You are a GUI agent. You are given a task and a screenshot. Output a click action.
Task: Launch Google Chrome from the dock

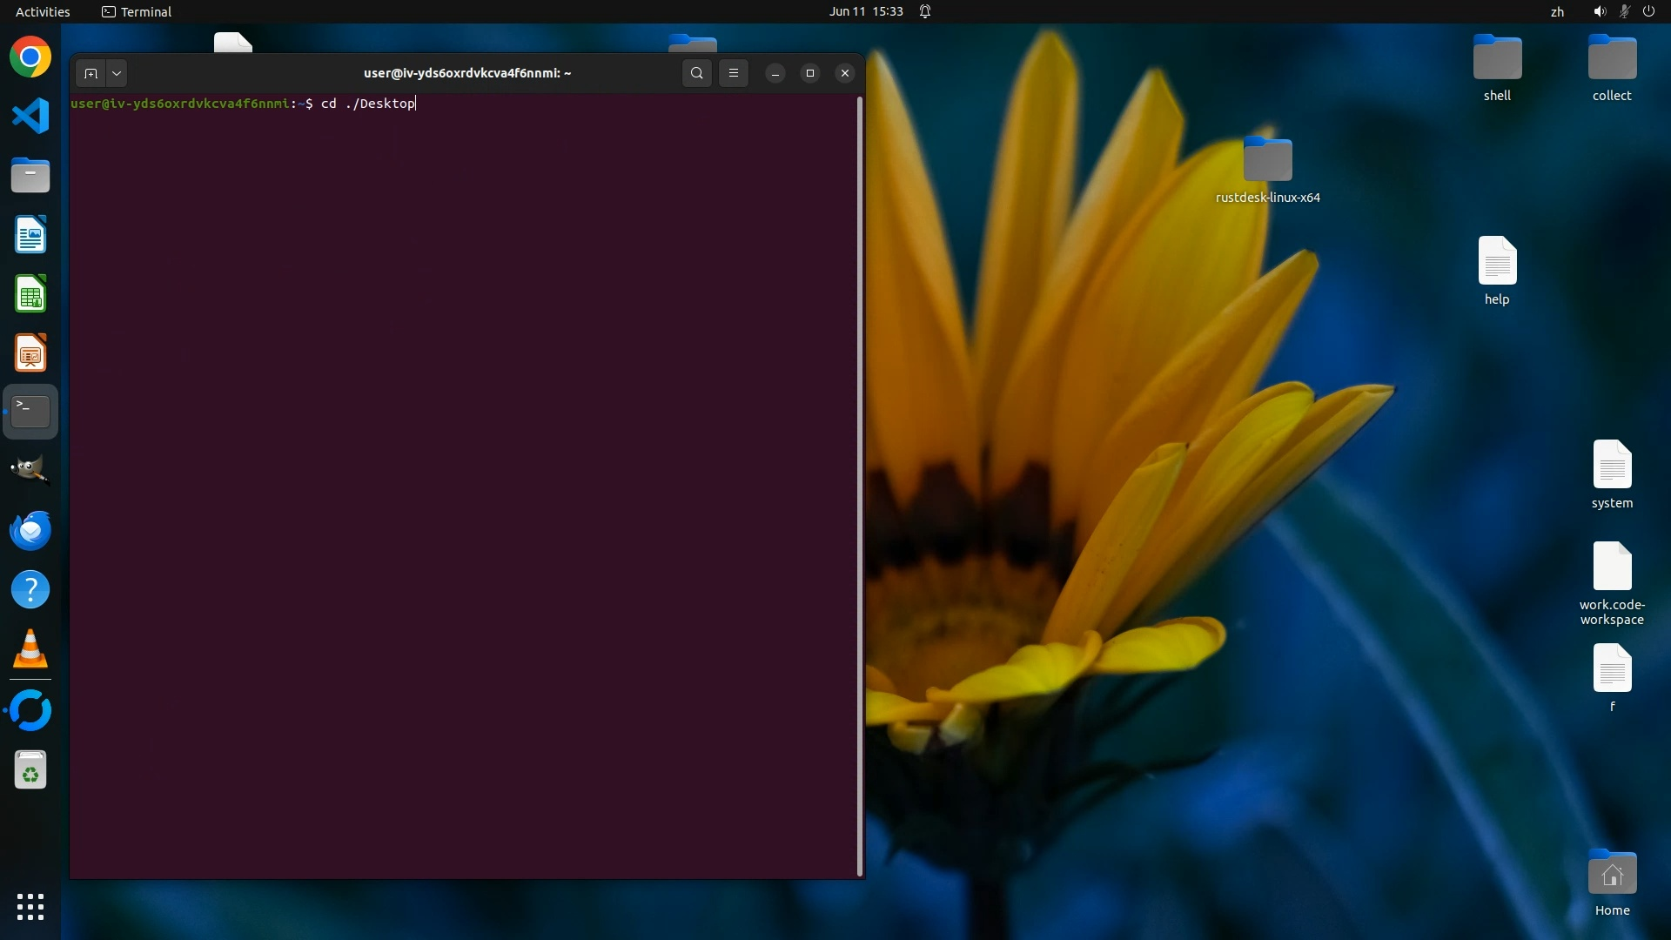30,58
